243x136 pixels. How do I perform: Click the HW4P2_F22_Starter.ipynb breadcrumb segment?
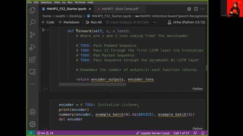coord(109,16)
